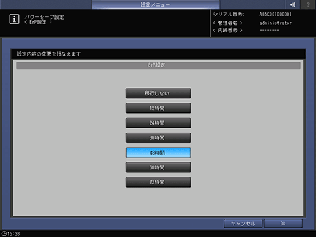
Task: Click the キャンセル button
Action: [x=243, y=224]
